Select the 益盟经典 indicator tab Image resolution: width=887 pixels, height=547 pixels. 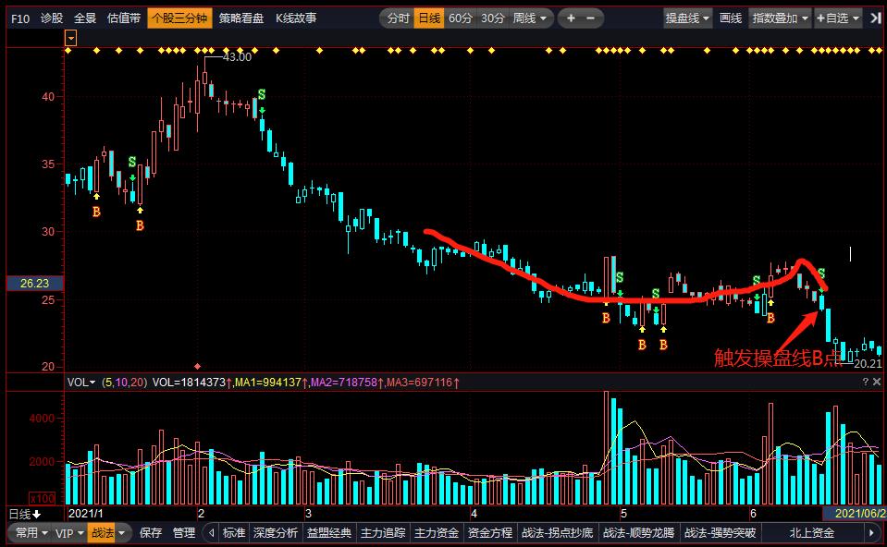click(x=328, y=532)
